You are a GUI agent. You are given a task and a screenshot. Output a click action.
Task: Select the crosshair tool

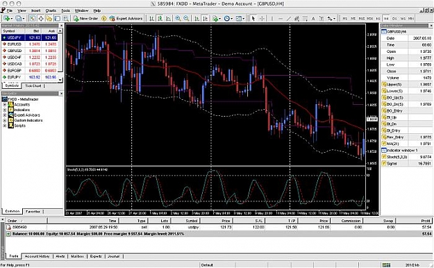point(262,19)
